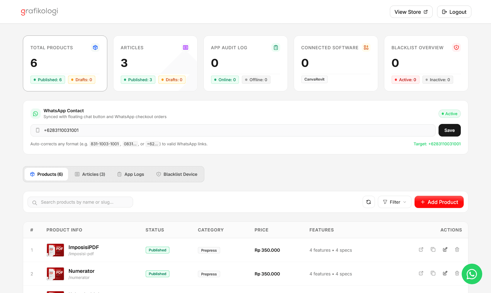491x293 pixels.
Task: Refresh the products list
Action: point(369,202)
